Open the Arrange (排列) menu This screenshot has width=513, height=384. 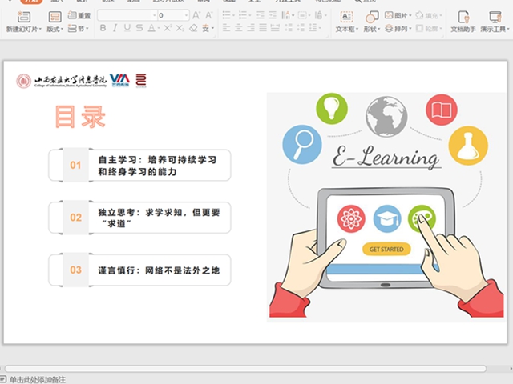pos(398,29)
